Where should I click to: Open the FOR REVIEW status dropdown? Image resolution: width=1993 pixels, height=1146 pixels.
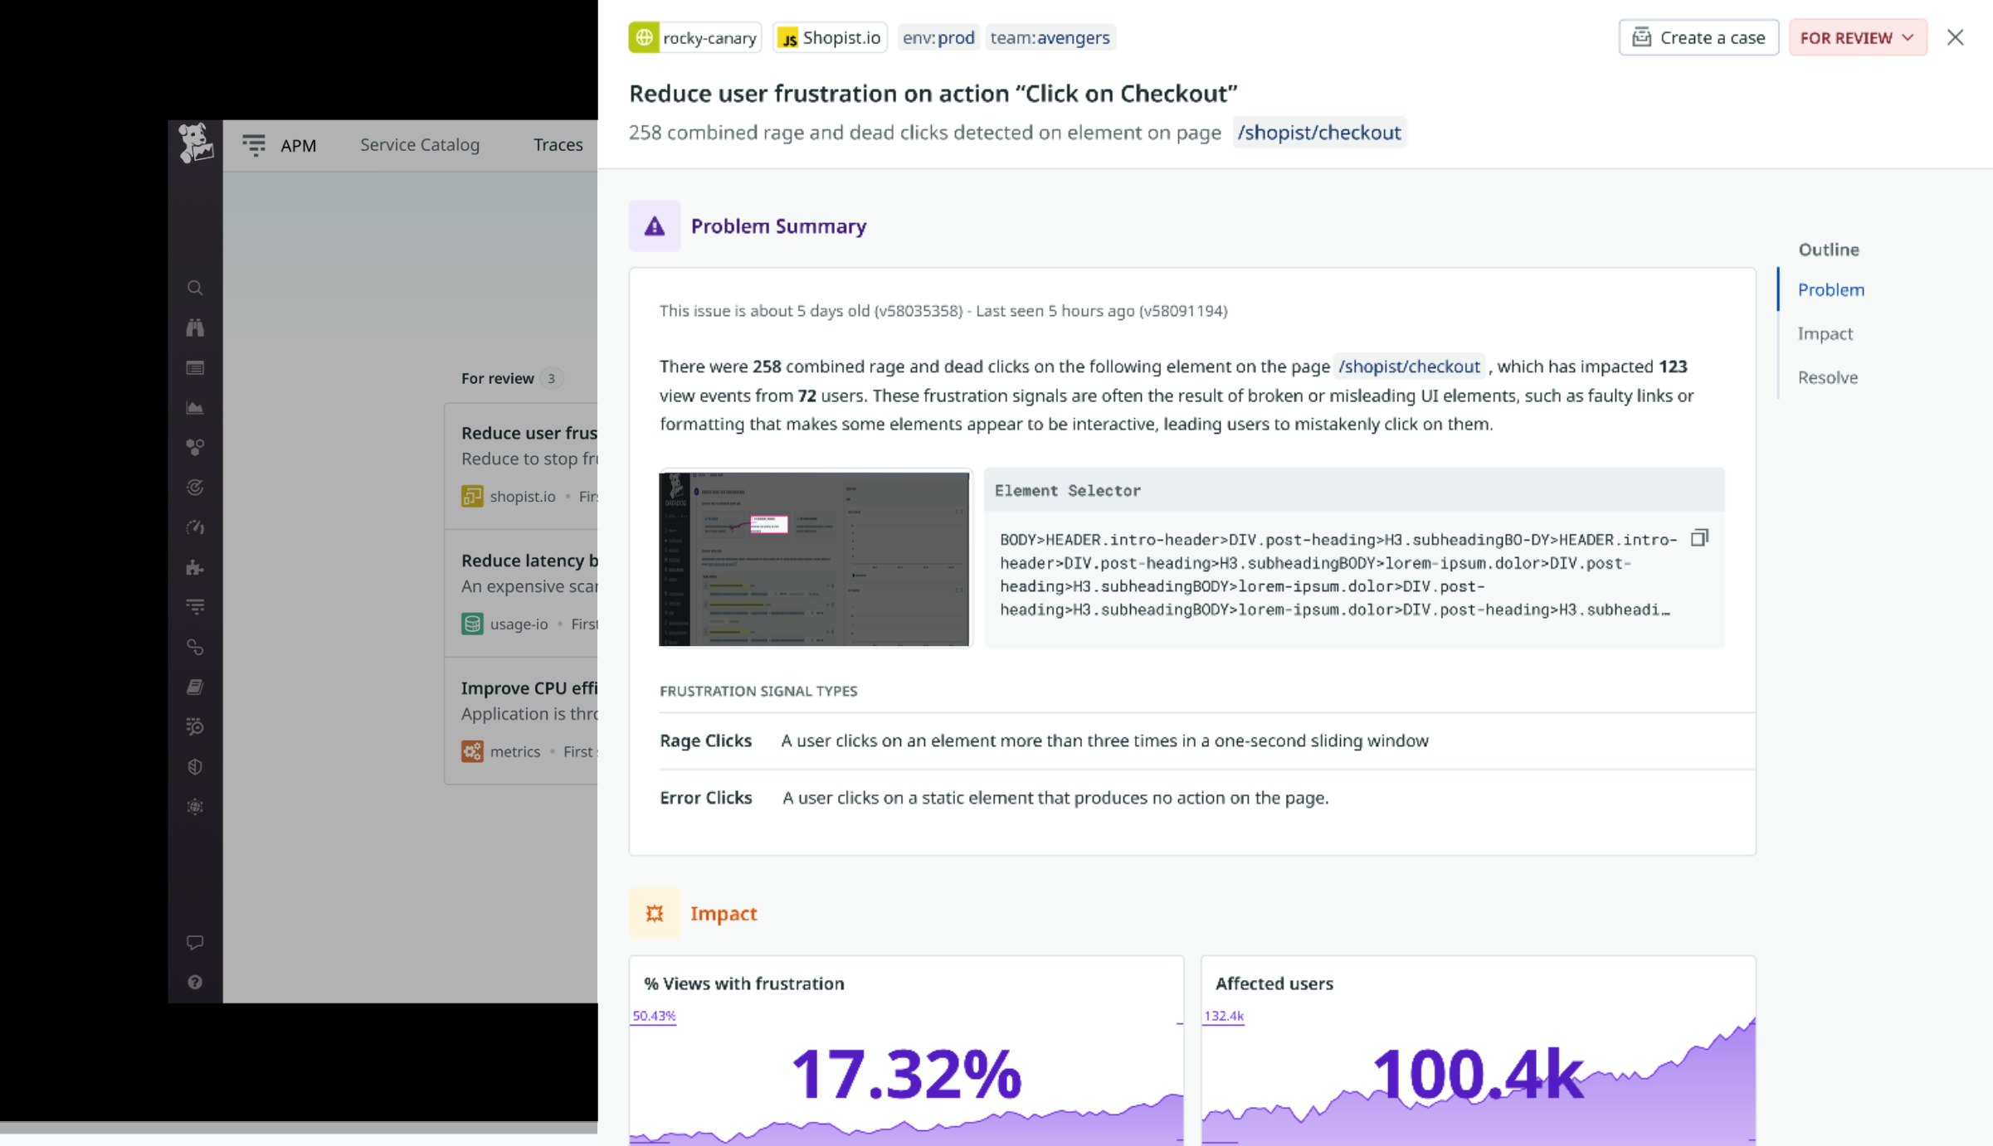[x=1857, y=38]
